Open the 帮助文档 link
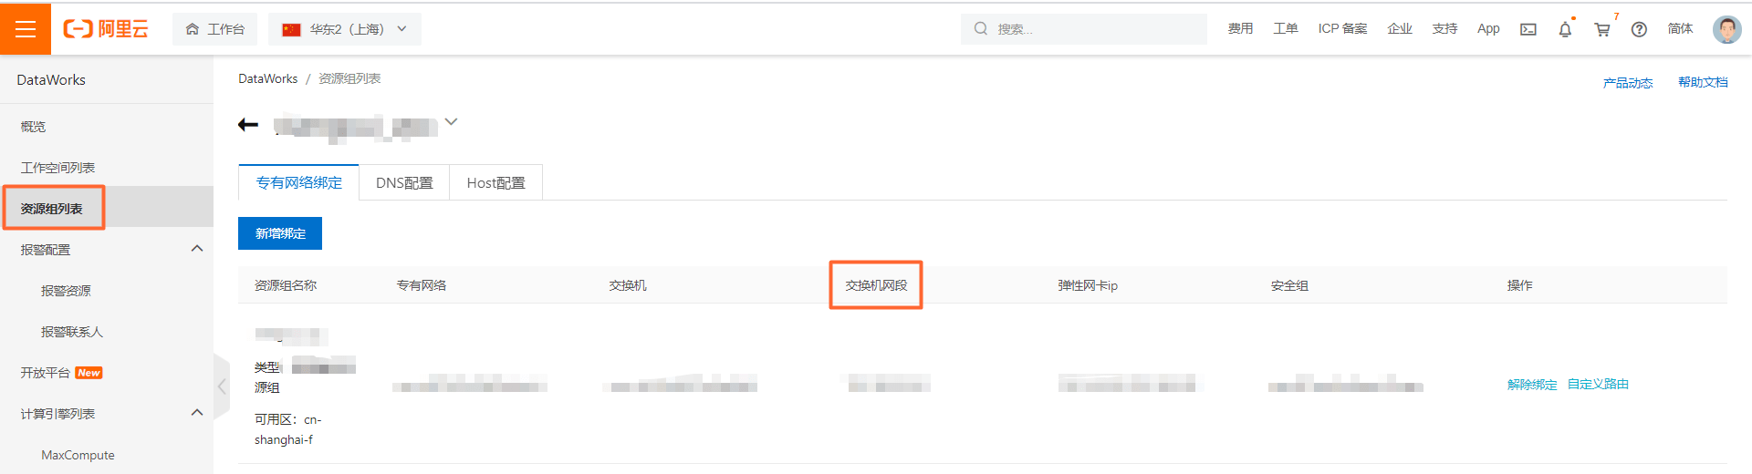1752x474 pixels. (x=1703, y=83)
